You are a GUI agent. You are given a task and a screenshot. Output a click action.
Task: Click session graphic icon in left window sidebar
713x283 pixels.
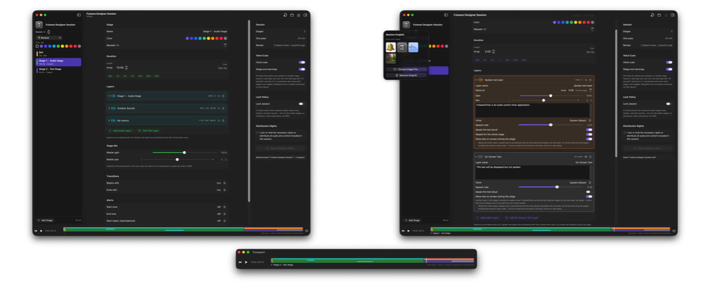[39, 24]
